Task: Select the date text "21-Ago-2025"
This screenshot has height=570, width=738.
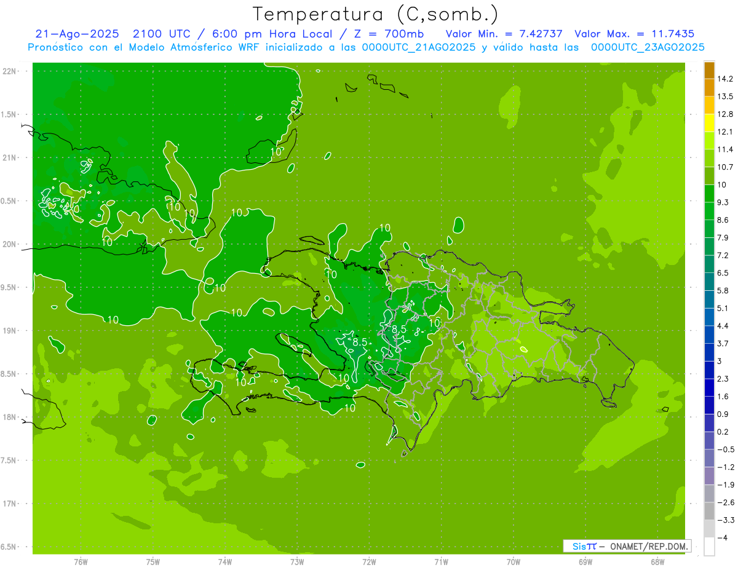Action: (x=77, y=34)
